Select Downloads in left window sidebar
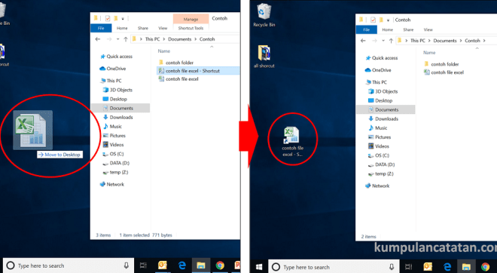This screenshot has width=497, height=273. point(118,117)
